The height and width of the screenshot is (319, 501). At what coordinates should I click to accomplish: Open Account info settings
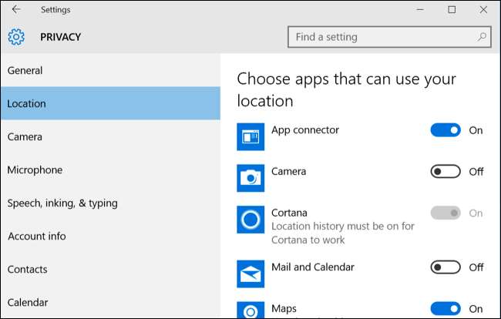tap(36, 237)
